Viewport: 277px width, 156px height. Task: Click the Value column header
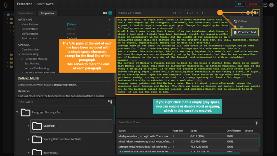(x=122, y=131)
